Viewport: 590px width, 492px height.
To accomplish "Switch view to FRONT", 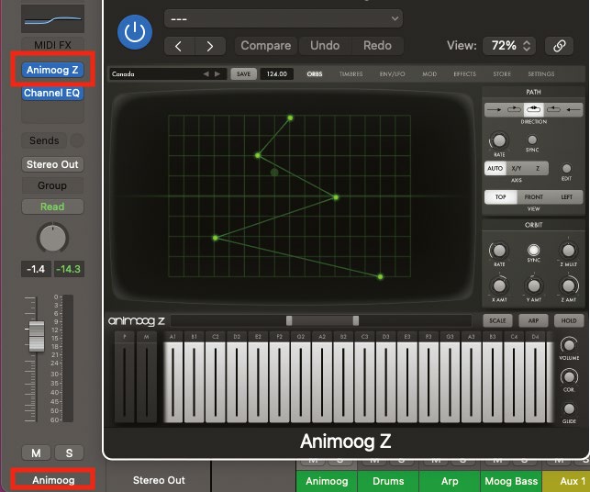I will [x=533, y=196].
